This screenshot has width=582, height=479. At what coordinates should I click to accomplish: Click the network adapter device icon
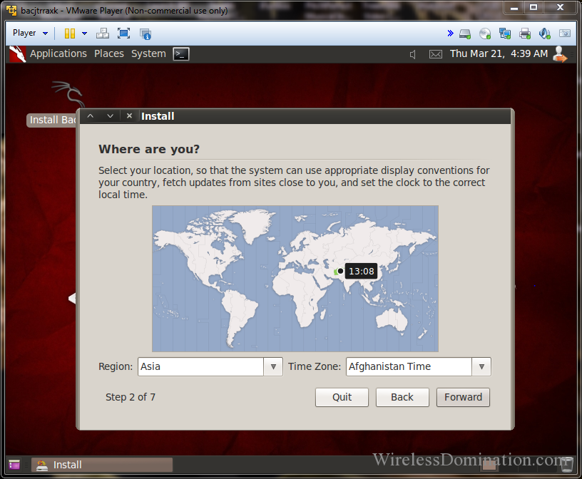pyautogui.click(x=505, y=34)
